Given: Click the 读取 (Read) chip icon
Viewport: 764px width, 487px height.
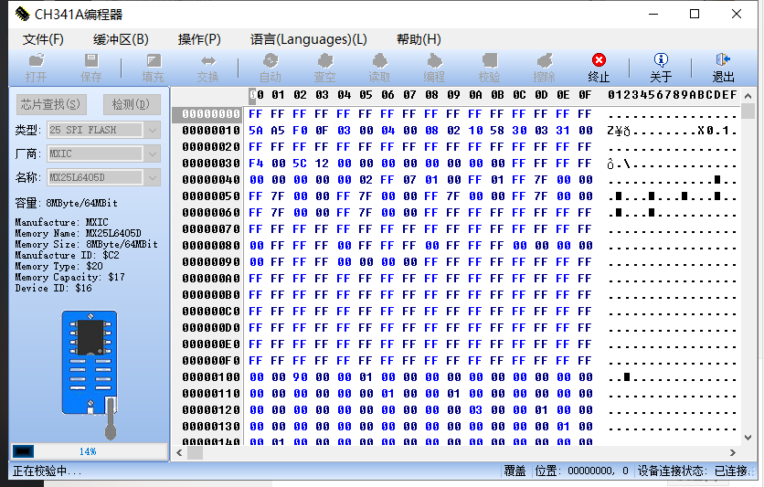Looking at the screenshot, I should coord(379,67).
